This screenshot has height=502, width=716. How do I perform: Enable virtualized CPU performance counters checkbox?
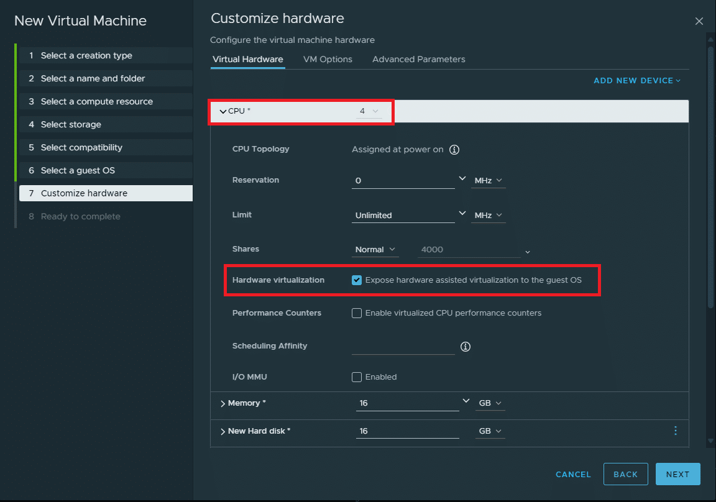coord(357,313)
